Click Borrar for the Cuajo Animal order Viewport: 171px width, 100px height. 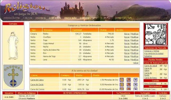coord(127,44)
